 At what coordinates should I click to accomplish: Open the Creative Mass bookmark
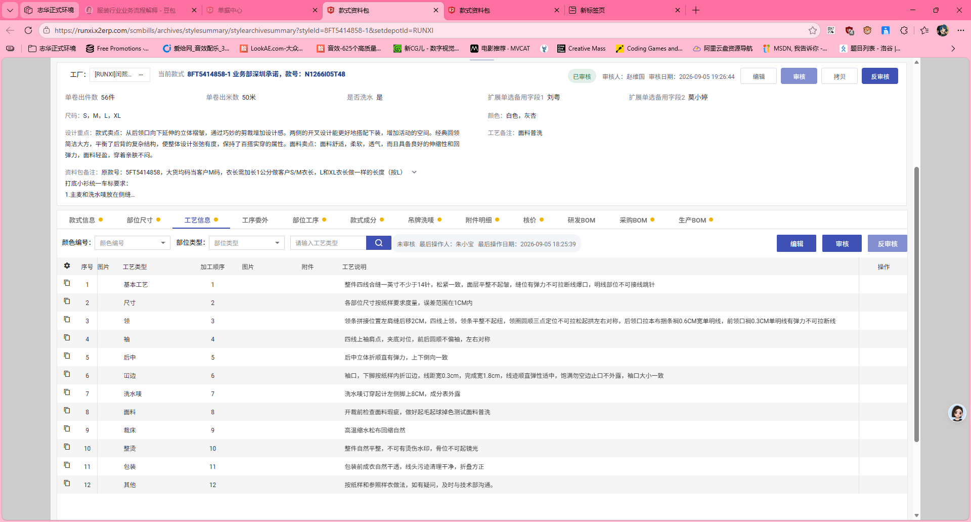(581, 49)
